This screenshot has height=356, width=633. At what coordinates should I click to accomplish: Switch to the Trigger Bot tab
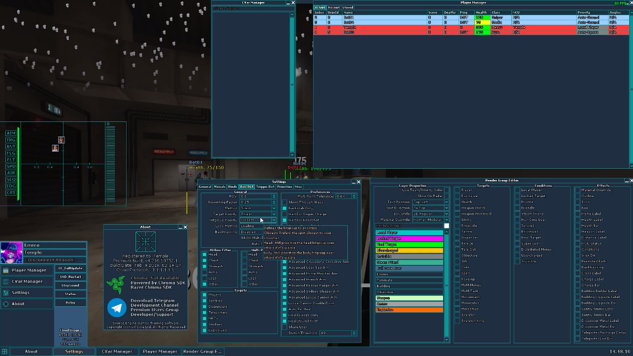265,187
